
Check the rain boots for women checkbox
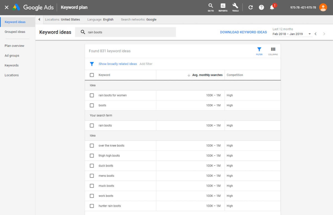click(x=92, y=95)
